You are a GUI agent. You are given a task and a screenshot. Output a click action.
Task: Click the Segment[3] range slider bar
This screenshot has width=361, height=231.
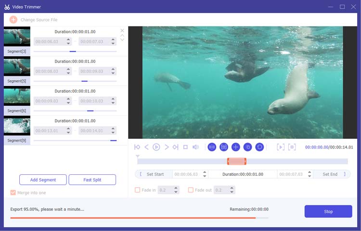pos(75,51)
